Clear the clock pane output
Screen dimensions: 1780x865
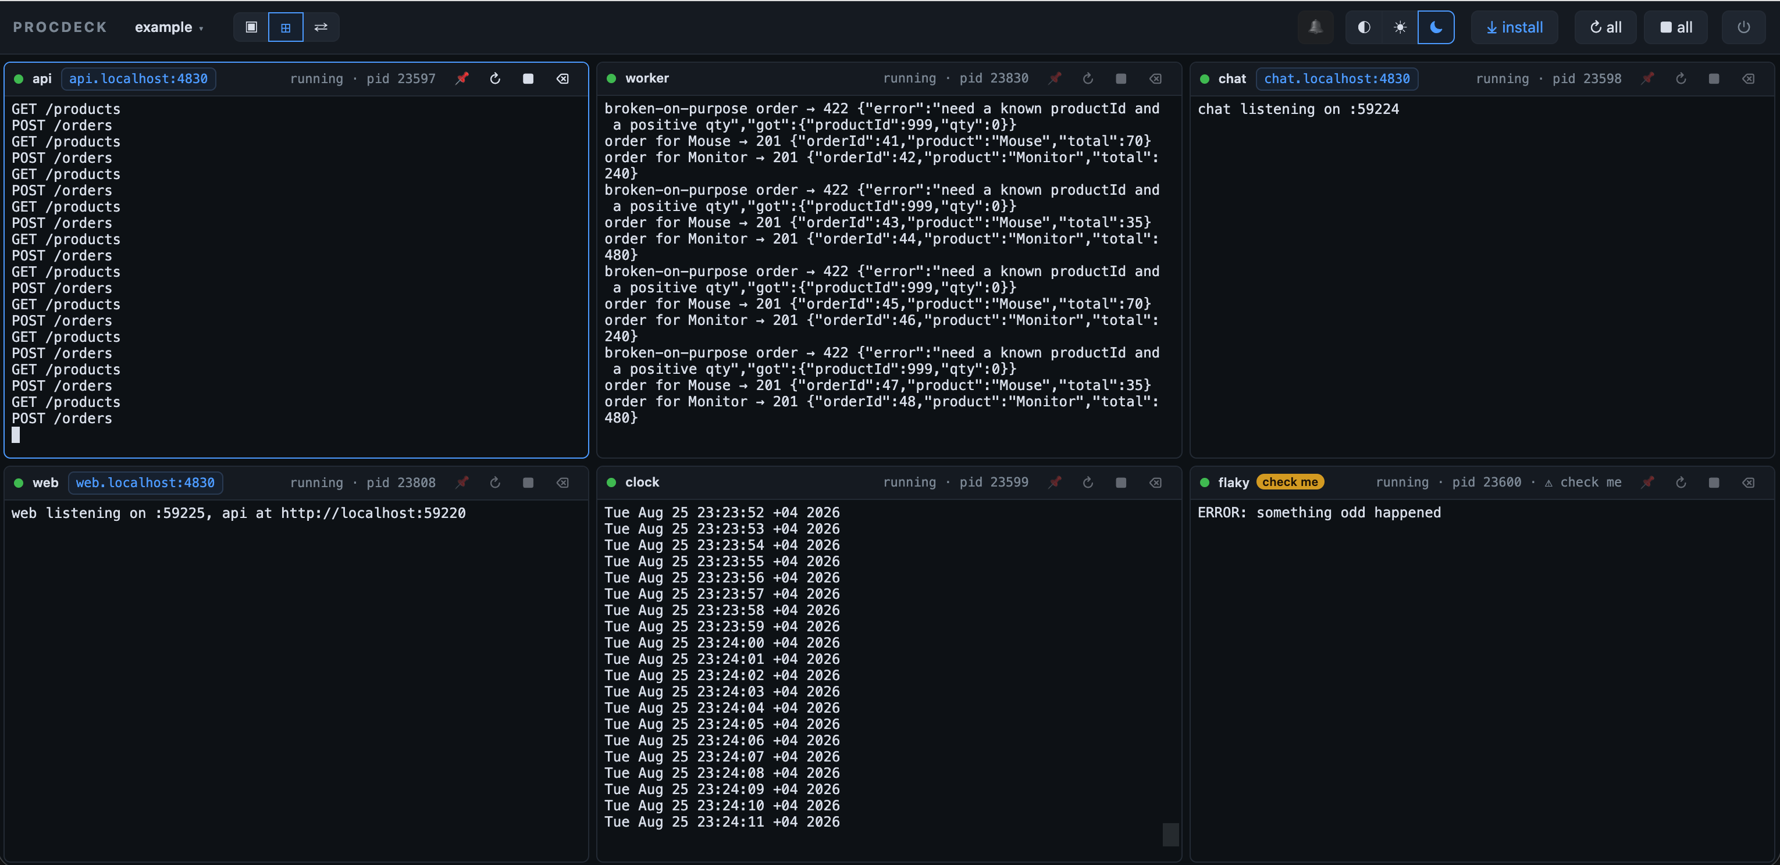[1155, 482]
